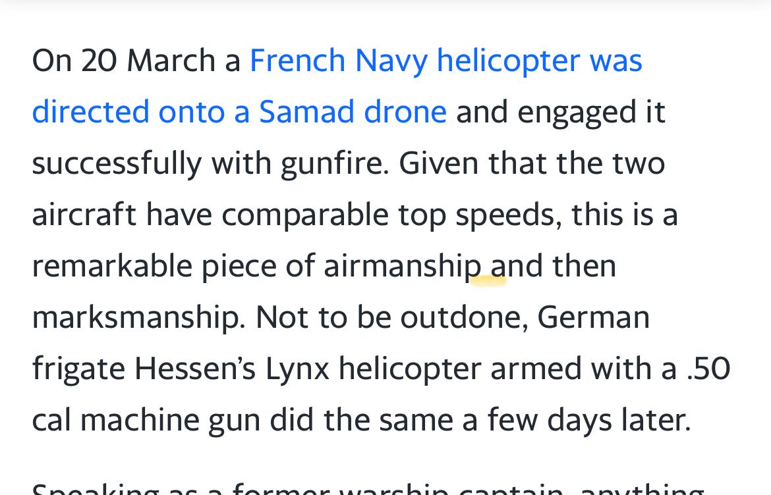
Task: Click the ship name "Hessen's"
Action: point(195,369)
